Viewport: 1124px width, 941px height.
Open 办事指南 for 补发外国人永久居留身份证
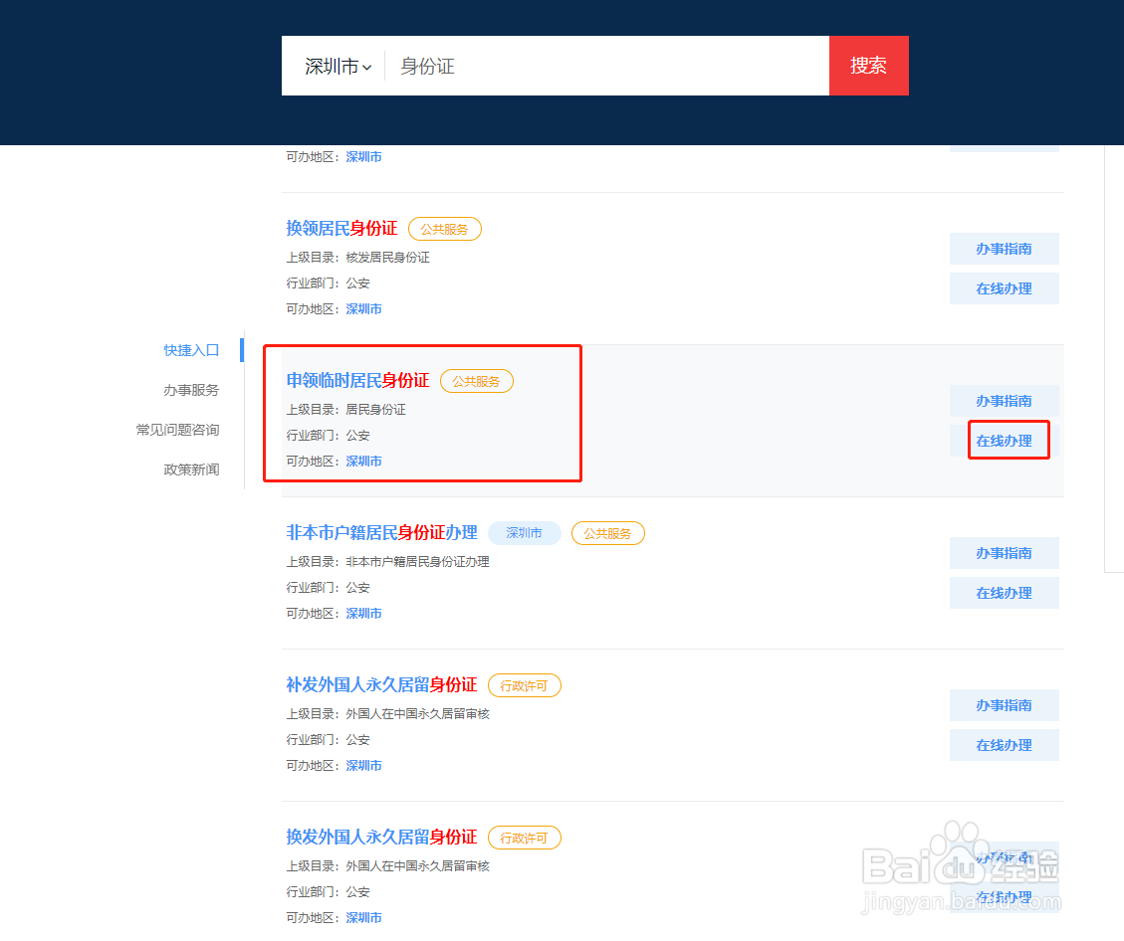click(1005, 705)
